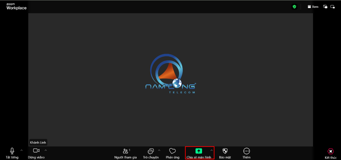Click the Zoom Workplace logo
Image resolution: width=341 pixels, height=160 pixels.
[16, 6]
